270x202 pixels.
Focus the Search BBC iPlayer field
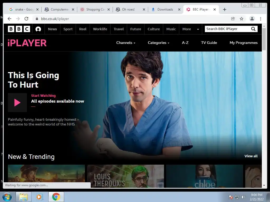coord(228,29)
